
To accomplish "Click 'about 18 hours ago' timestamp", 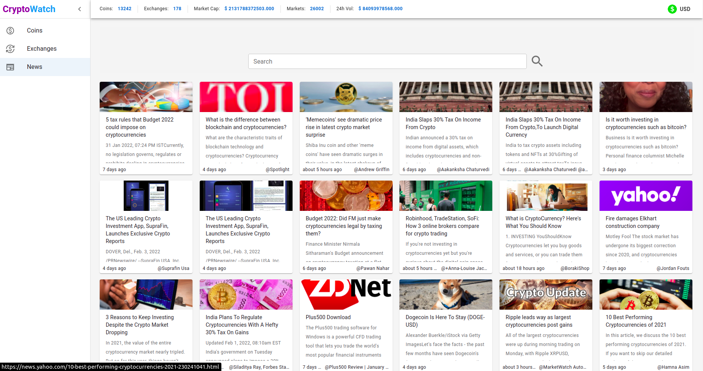I will (523, 268).
